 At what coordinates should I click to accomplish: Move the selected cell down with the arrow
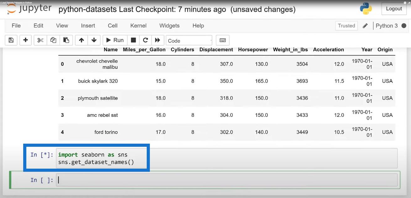click(x=94, y=40)
